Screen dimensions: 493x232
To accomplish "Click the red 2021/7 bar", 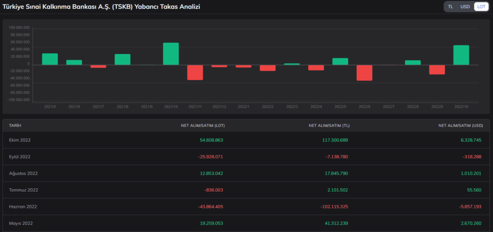I will click(98, 66).
